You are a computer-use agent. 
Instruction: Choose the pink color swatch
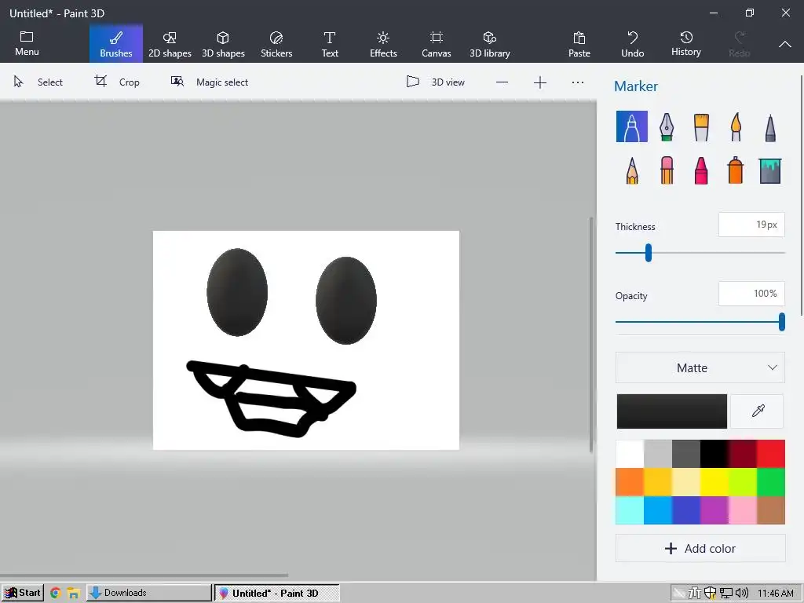(x=743, y=510)
